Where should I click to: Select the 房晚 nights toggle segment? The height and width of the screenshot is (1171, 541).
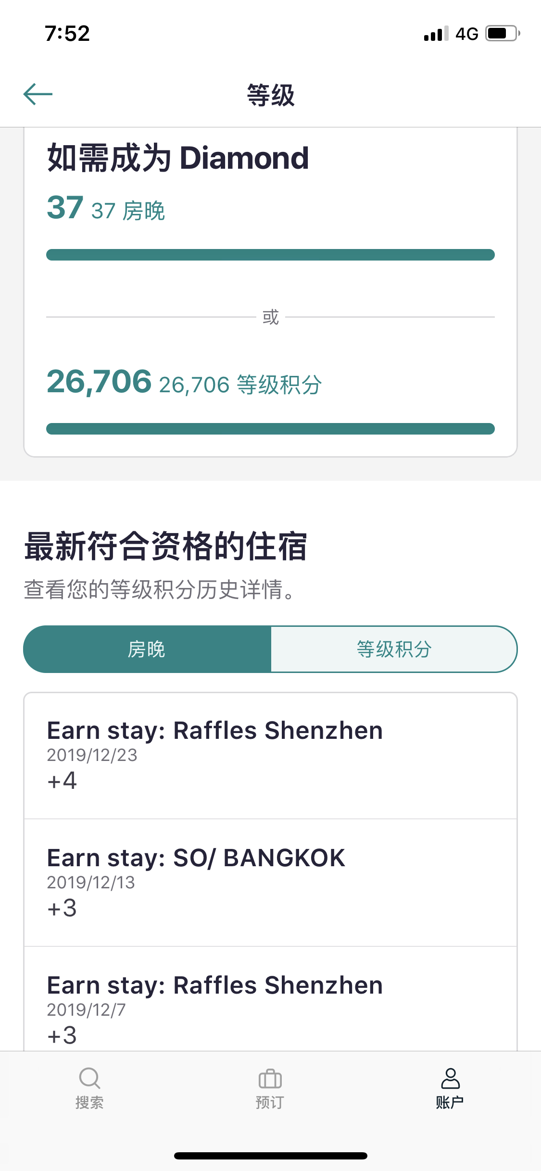tap(147, 649)
